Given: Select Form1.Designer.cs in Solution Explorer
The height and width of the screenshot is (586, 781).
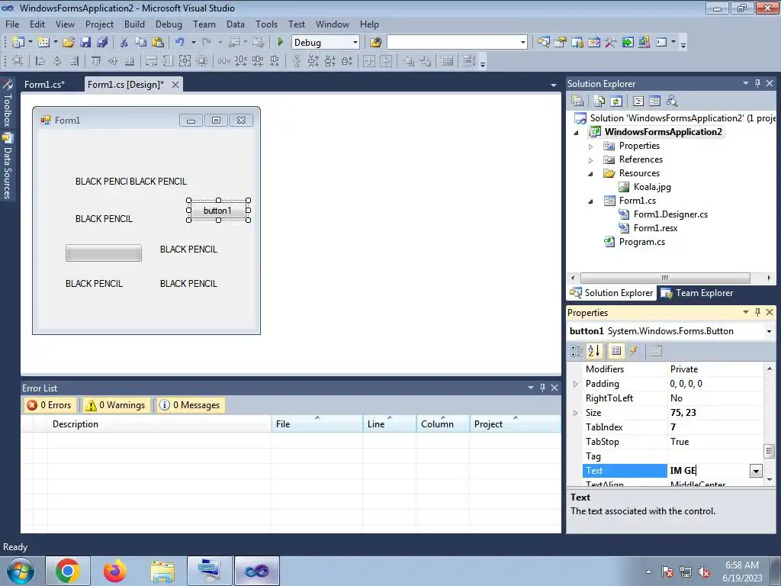Looking at the screenshot, I should coord(670,214).
